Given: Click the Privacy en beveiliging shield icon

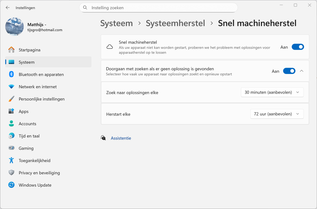Looking at the screenshot, I should [x=11, y=173].
